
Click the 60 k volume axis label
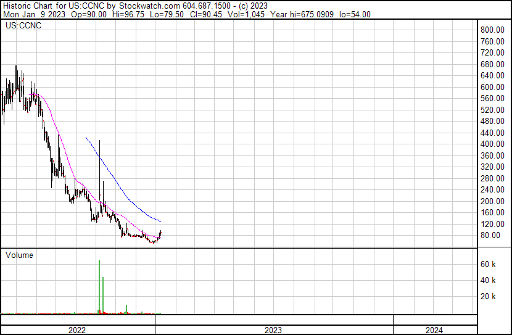click(489, 264)
